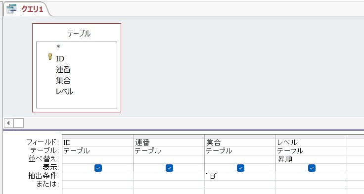Click the "B" criteria cell under 集合
This screenshot has height=194, width=364.
click(x=240, y=176)
